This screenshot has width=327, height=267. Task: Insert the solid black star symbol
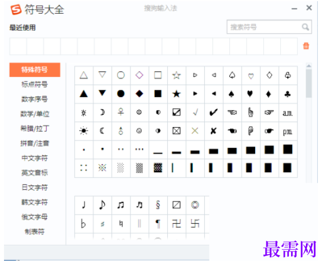click(x=176, y=94)
